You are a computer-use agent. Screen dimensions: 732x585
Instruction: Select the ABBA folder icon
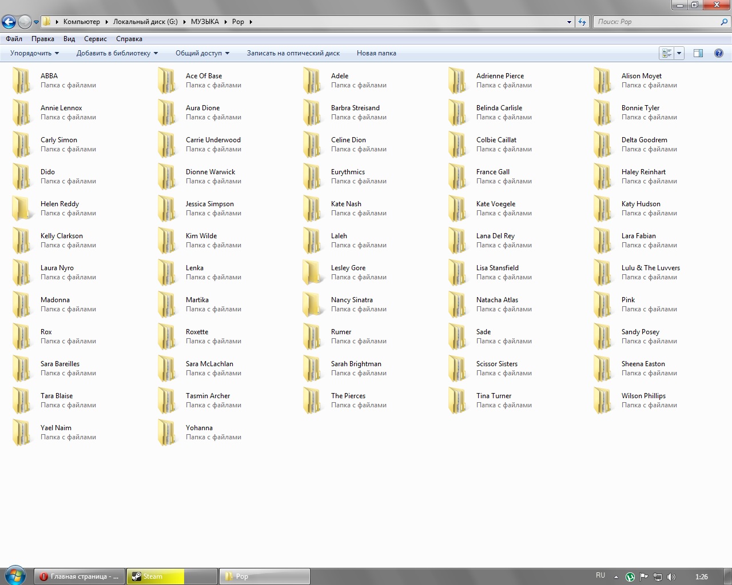point(22,81)
